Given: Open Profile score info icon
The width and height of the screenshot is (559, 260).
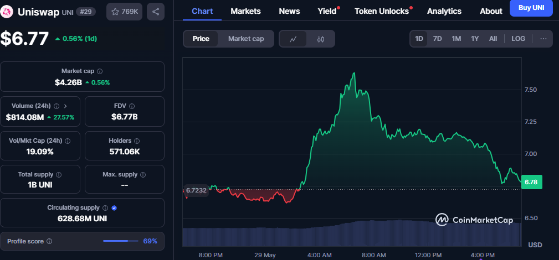Looking at the screenshot, I should tap(49, 241).
